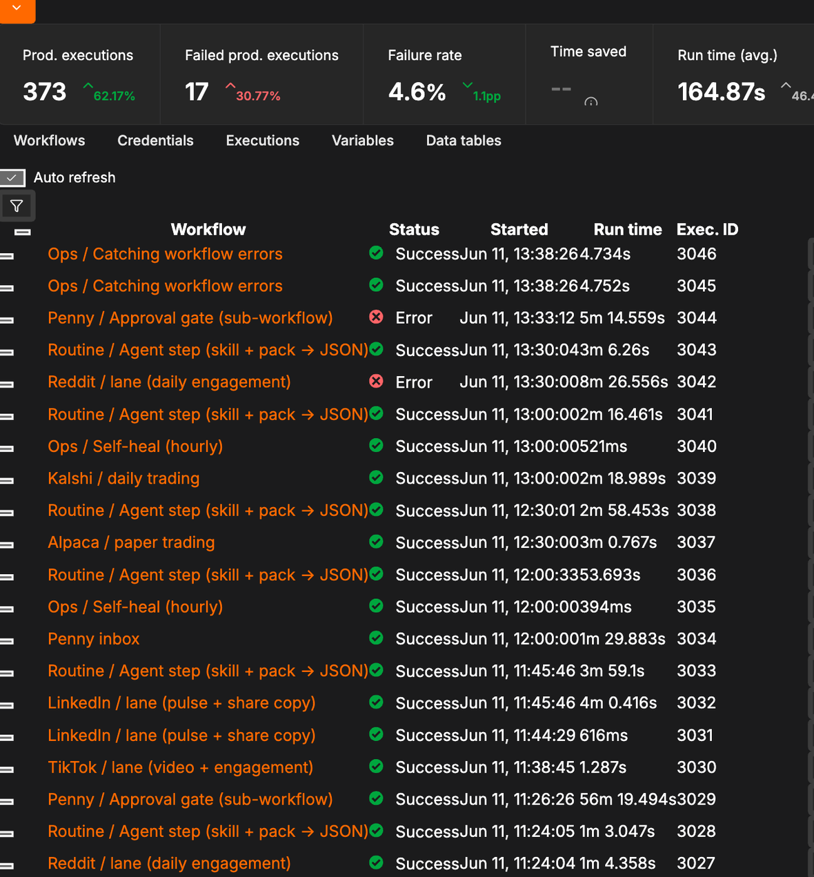Expand the orange chevron dropdown at the top left
814x877 pixels.
17,10
